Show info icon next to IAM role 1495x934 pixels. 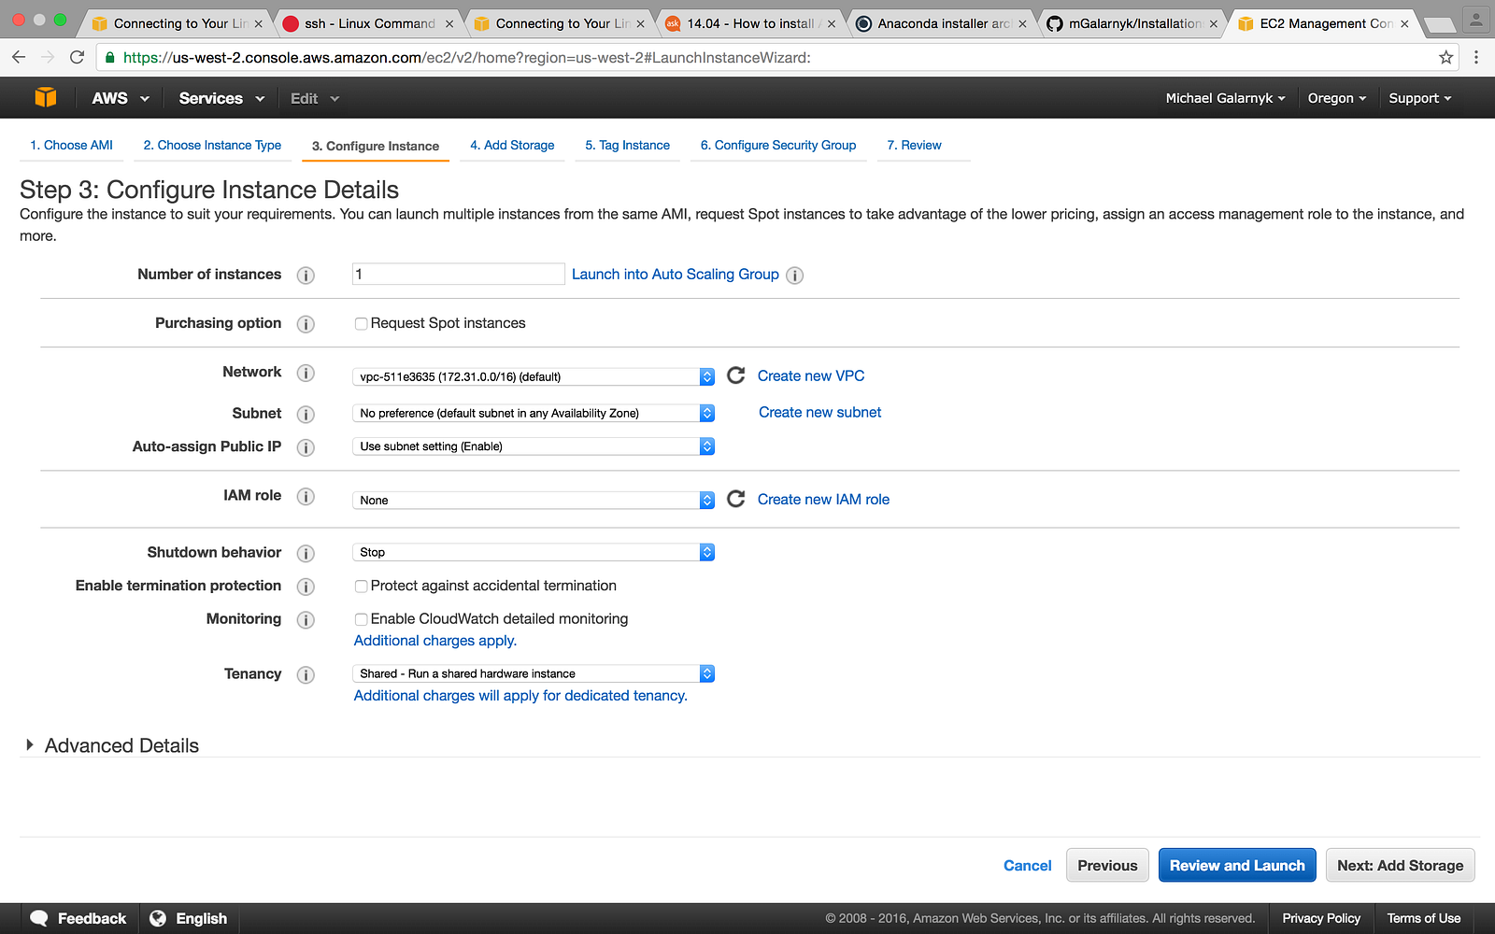point(306,497)
